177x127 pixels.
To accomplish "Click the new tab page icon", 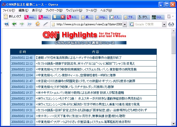I will coord(5,16).
